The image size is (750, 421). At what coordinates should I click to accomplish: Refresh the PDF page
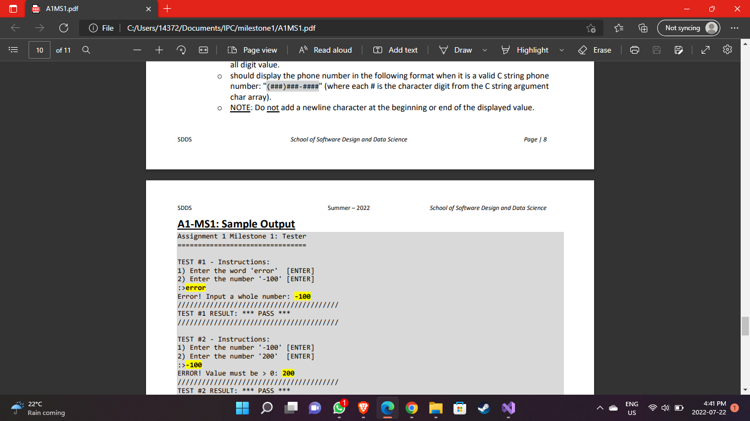[x=64, y=27]
